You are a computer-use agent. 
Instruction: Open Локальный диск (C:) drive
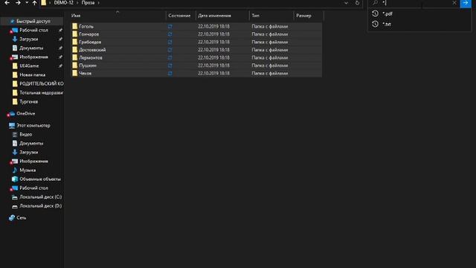41,197
